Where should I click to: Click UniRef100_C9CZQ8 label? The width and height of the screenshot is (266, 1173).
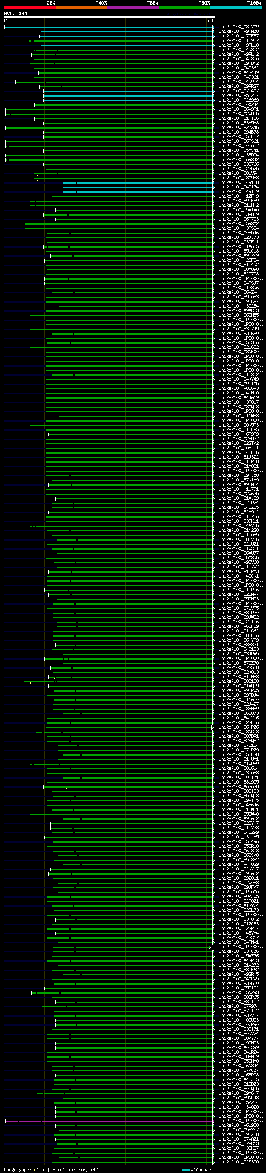239,1134
